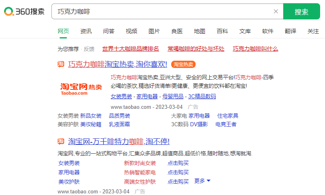
Task: Go to the 软件 tab
Action: (267, 31)
